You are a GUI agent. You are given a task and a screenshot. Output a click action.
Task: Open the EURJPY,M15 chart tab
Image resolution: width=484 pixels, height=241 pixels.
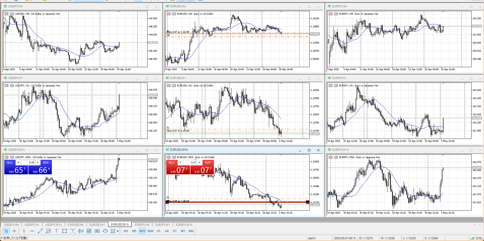[184, 225]
